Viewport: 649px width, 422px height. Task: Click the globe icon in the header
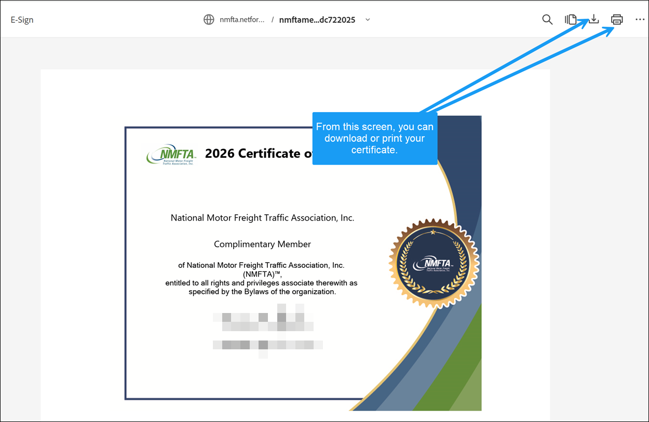point(209,20)
